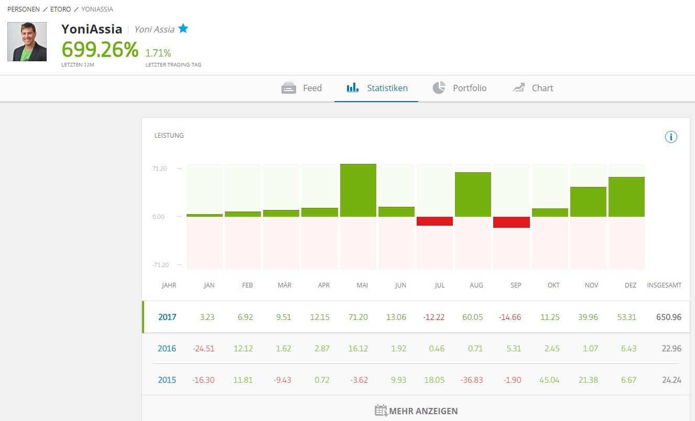
Task: Expand more years with Mehr Anzeigen
Action: pyautogui.click(x=423, y=411)
